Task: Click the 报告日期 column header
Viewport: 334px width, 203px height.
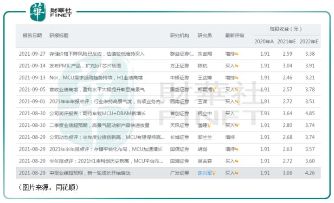Action: coord(32,35)
